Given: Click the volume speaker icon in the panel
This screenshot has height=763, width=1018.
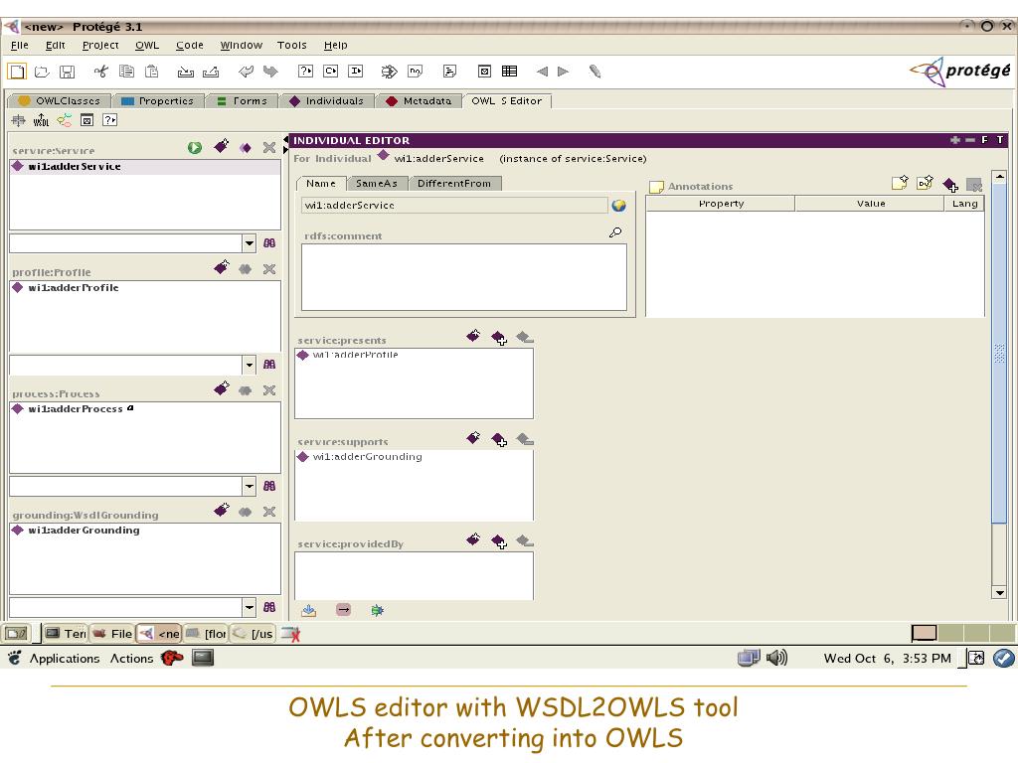Looking at the screenshot, I should pyautogui.click(x=776, y=659).
